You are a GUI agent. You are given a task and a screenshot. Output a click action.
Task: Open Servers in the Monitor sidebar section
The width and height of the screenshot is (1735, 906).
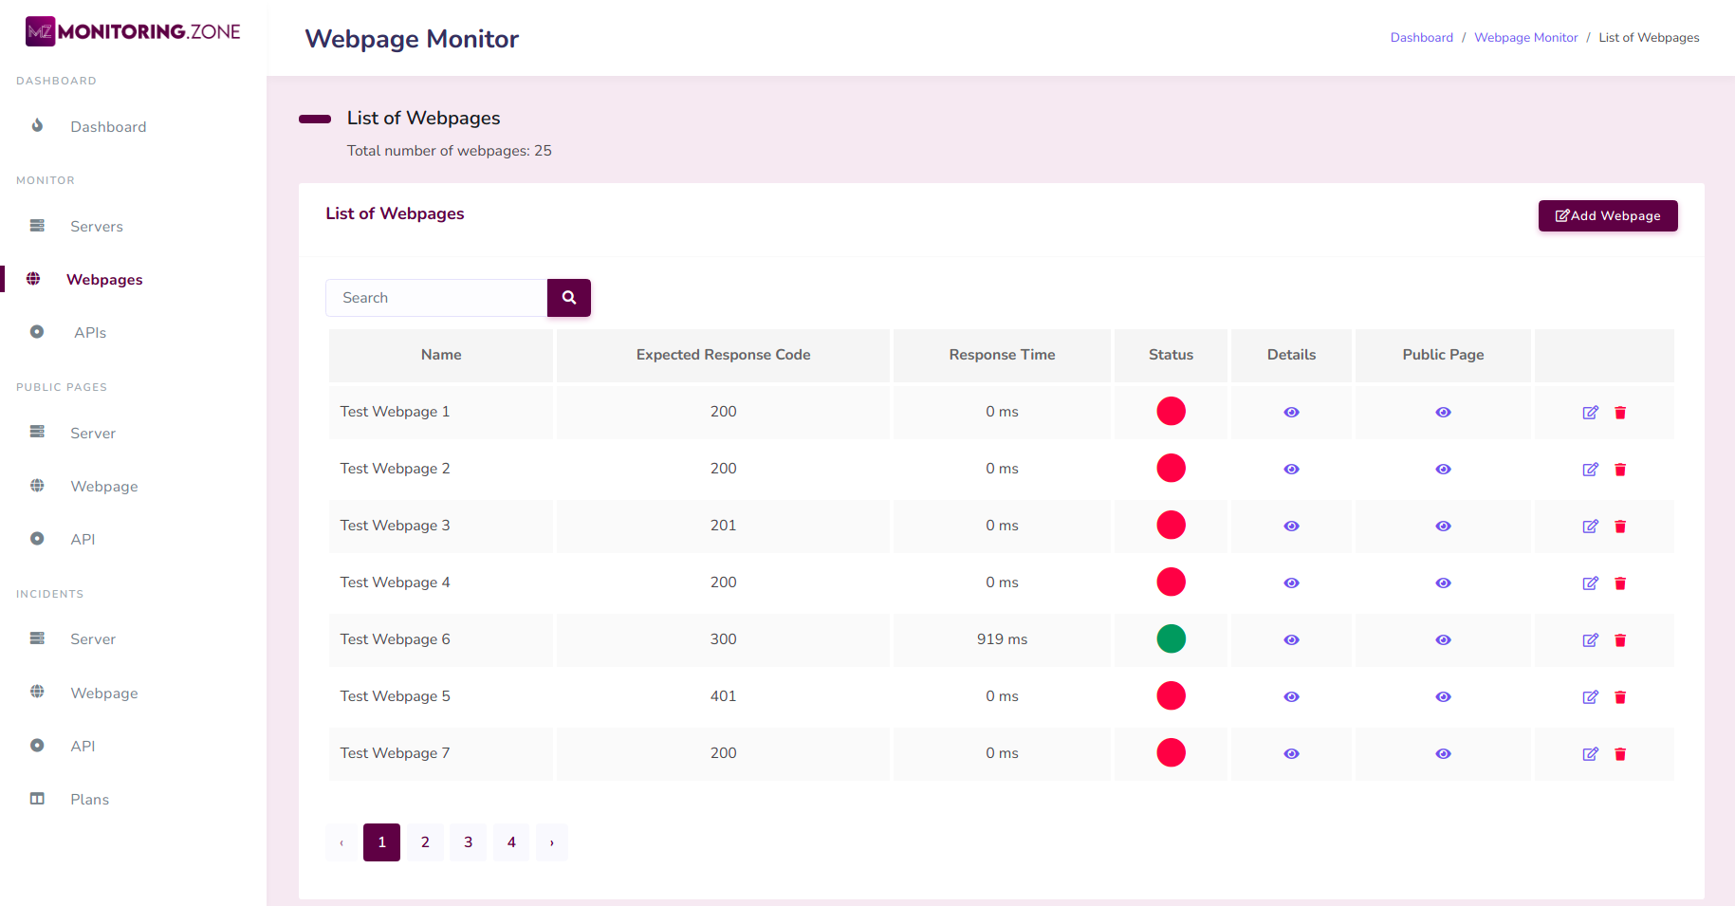(97, 227)
